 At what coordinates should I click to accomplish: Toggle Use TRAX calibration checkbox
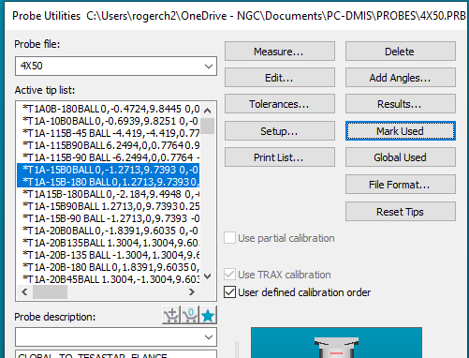pos(230,275)
